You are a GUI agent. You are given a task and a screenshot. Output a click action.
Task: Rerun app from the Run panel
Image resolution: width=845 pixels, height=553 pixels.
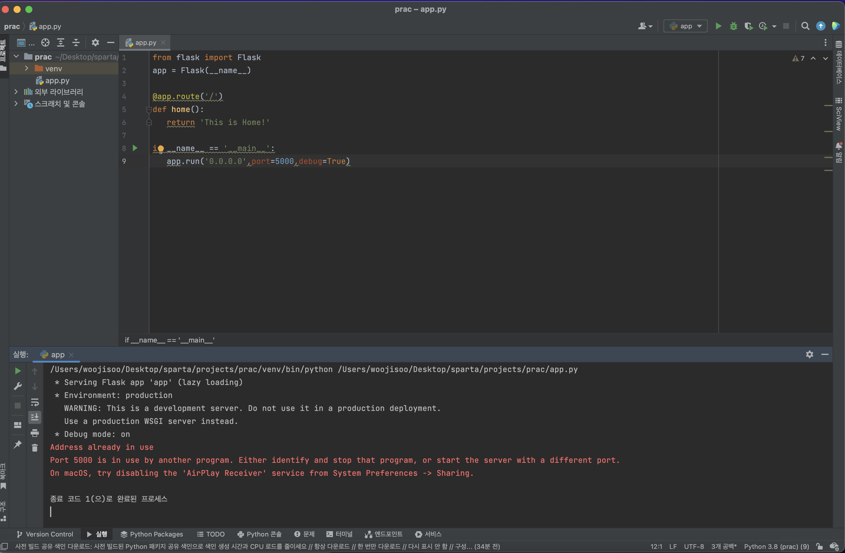(x=18, y=371)
